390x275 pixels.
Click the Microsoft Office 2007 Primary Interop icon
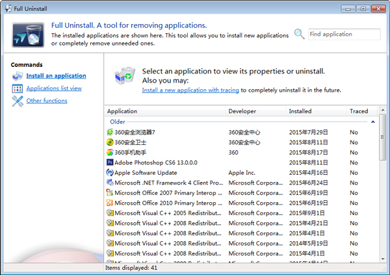click(110, 192)
